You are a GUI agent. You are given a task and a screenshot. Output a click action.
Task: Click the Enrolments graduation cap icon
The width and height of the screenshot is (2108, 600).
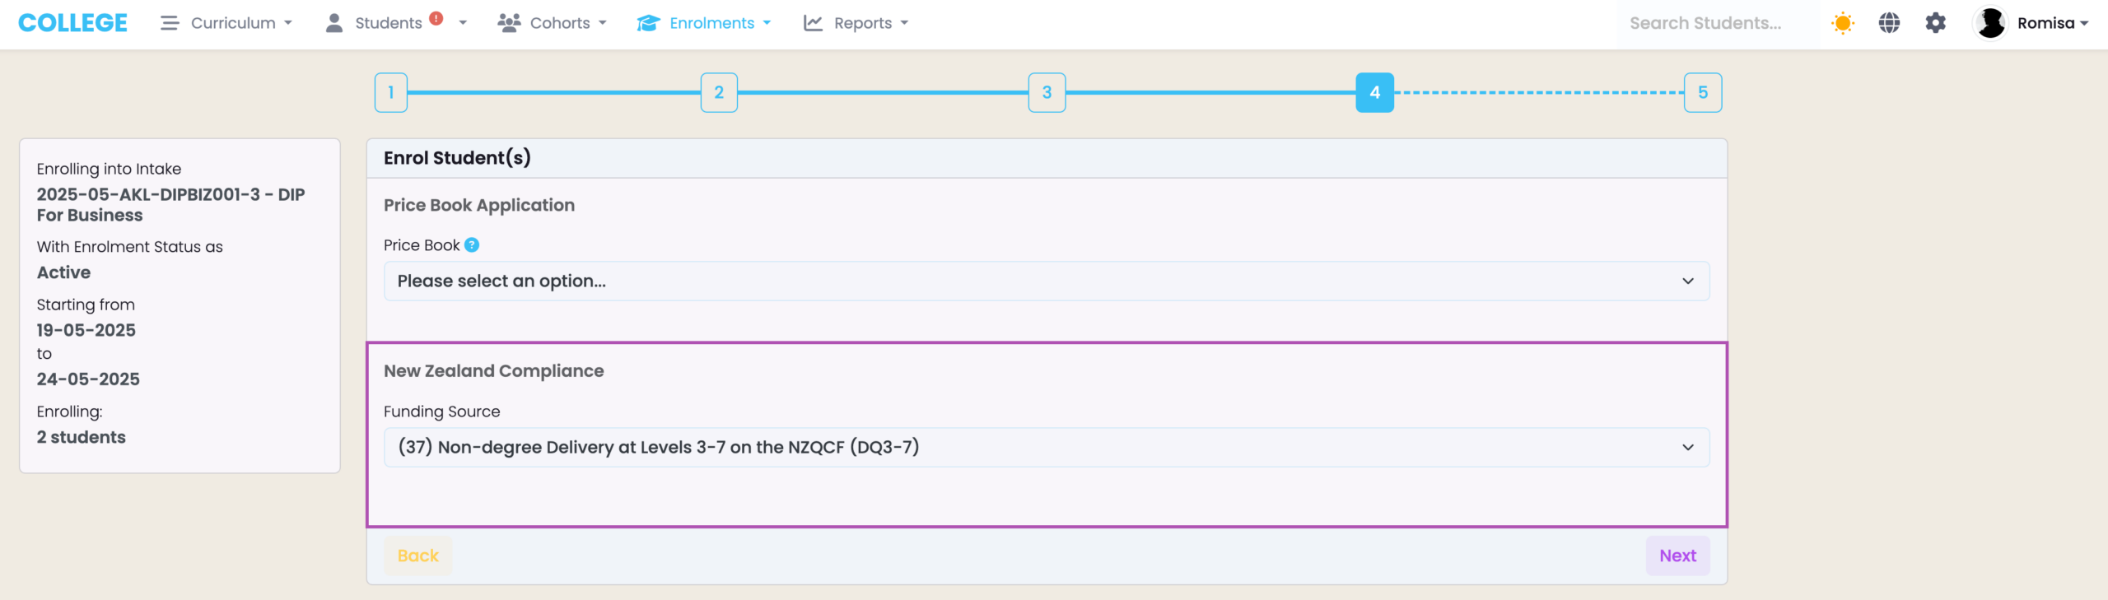click(x=648, y=23)
